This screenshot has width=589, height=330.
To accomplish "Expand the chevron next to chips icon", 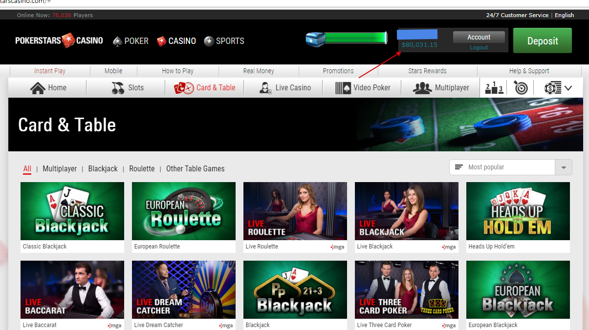I will tap(568, 88).
